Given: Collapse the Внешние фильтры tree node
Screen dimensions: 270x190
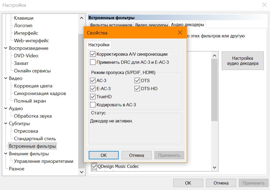Looking at the screenshot, I should tap(6, 154).
